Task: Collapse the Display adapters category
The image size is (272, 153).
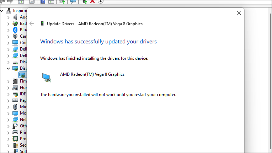Action: pos(9,68)
